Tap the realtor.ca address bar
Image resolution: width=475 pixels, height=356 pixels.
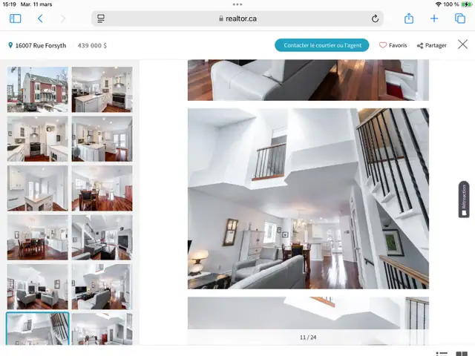(237, 19)
